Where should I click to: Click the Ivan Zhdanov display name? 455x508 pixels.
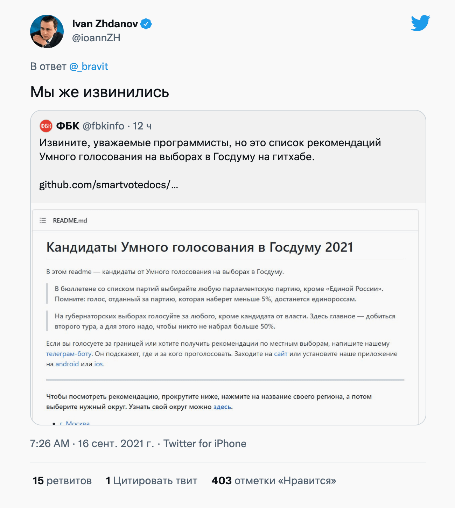point(105,24)
